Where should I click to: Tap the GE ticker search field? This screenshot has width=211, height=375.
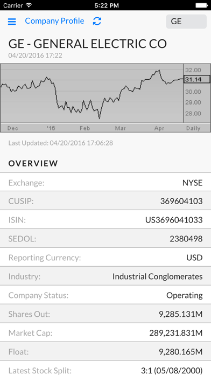tap(186, 22)
